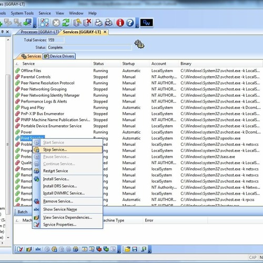Select the Offline Files service row
Viewport: 263px width, 263px height.
(138, 70)
